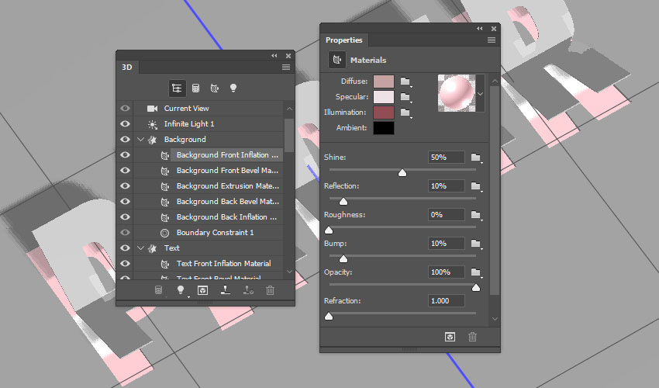Click the Refraction 1.000 value field
The height and width of the screenshot is (388, 659).
click(x=447, y=300)
